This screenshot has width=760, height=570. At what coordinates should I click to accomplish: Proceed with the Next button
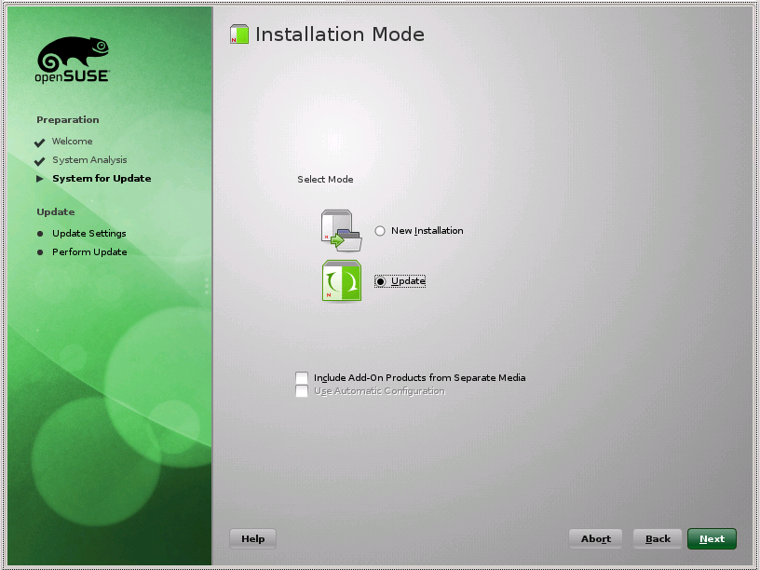tap(712, 538)
